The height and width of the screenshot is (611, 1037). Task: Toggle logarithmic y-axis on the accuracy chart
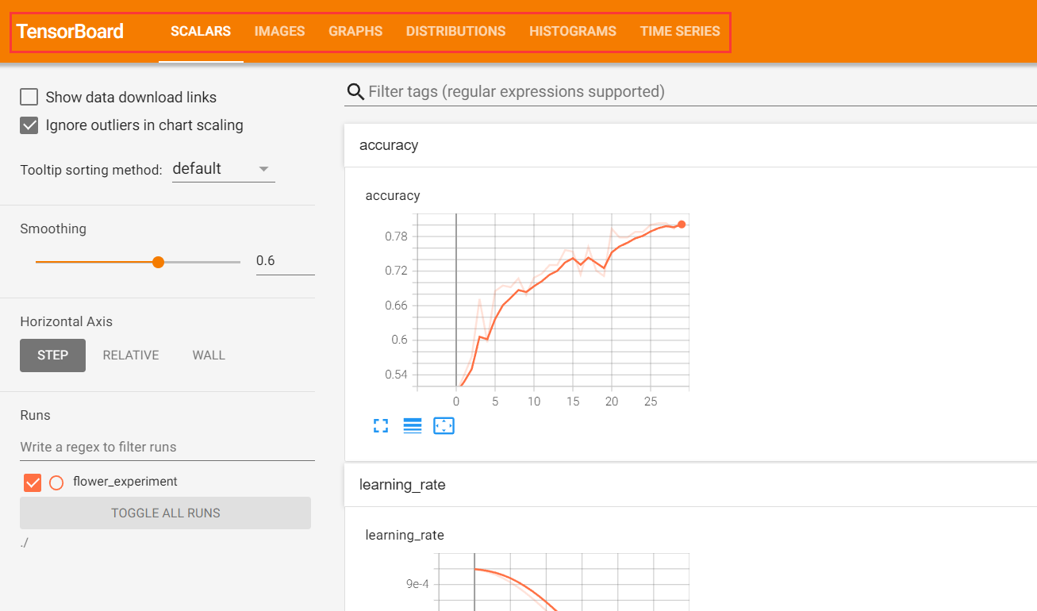pos(412,425)
